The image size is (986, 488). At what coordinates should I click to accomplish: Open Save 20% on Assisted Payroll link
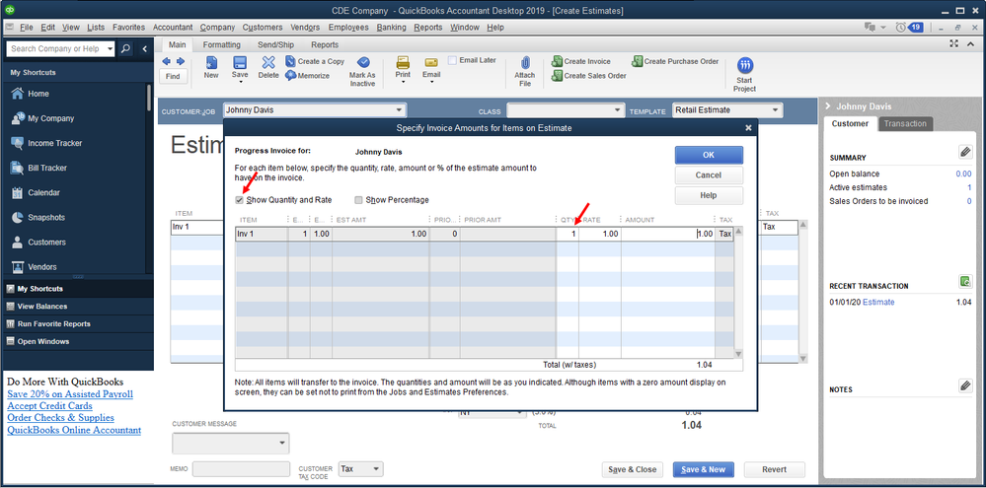click(x=70, y=393)
